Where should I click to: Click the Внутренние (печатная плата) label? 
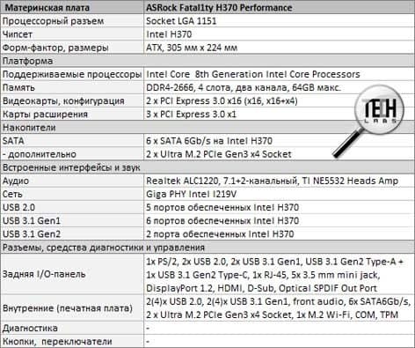pos(68,308)
